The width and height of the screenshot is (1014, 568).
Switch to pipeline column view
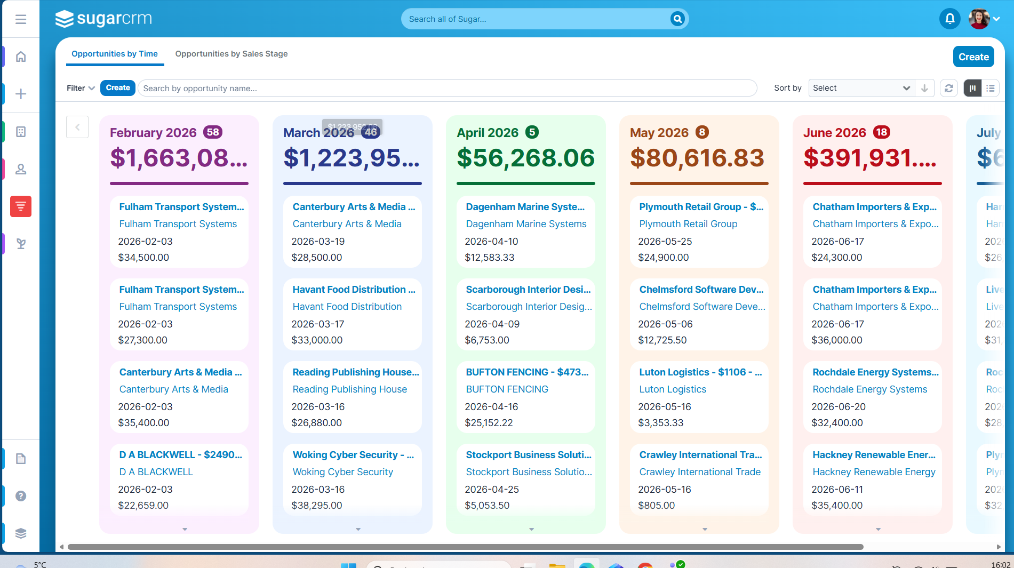point(972,89)
